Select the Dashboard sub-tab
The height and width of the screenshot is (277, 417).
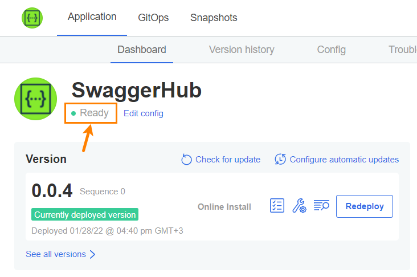(x=142, y=50)
